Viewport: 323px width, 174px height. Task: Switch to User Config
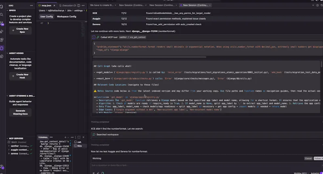pos(46,16)
